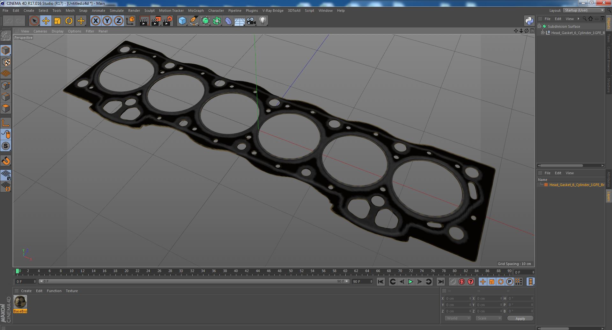Toggle the Position key recording icon
Image resolution: width=612 pixels, height=330 pixels.
(483, 282)
